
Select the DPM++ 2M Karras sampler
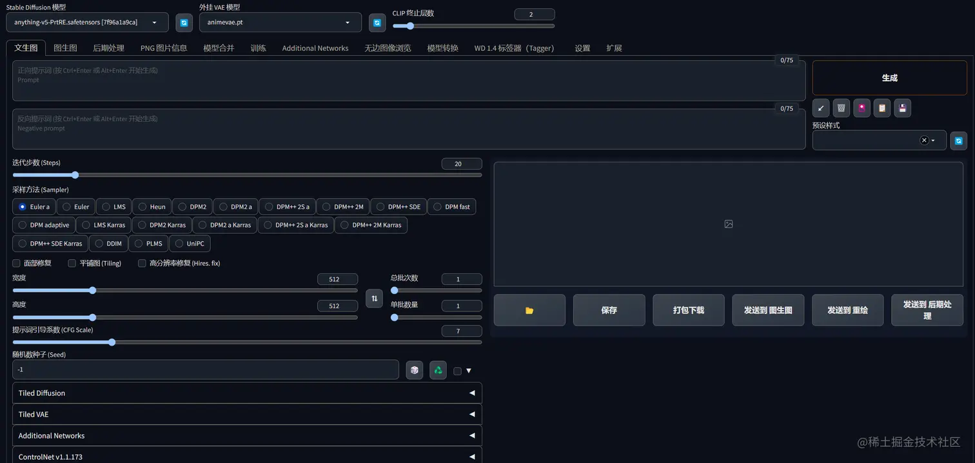(371, 224)
